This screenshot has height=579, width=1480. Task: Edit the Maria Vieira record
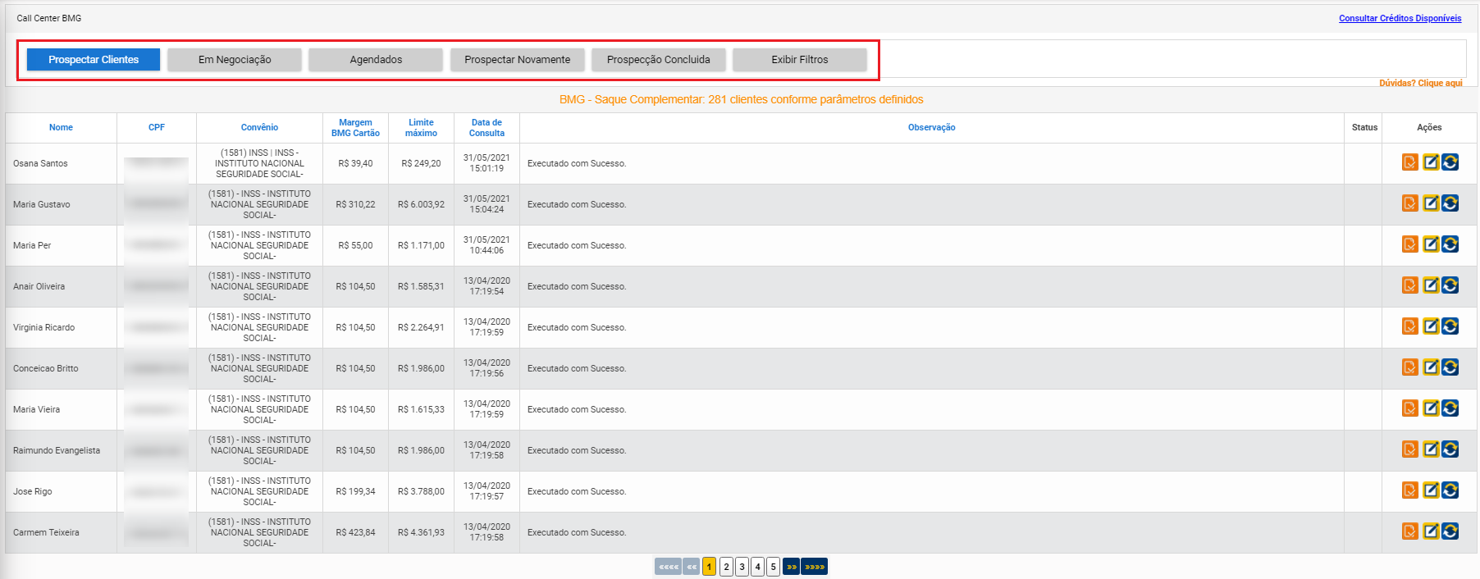(1430, 408)
